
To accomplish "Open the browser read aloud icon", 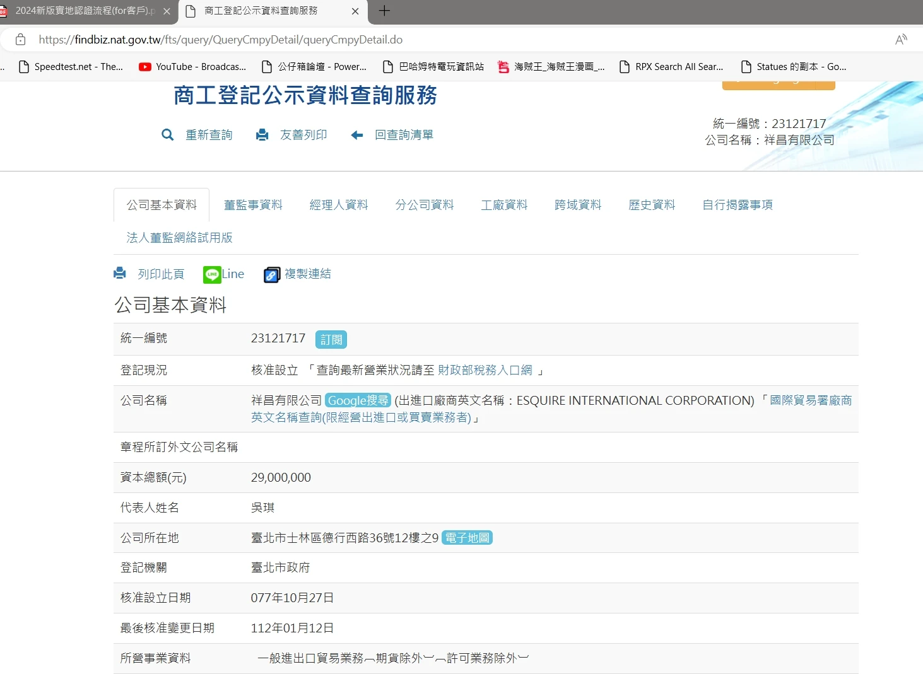I will click(901, 40).
